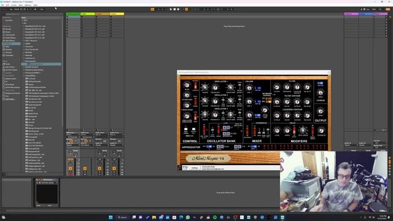Click Filter Emphasis knob

click(x=287, y=87)
